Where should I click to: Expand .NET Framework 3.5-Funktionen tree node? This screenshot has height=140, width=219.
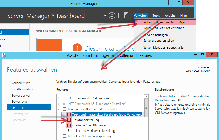tap(59, 98)
